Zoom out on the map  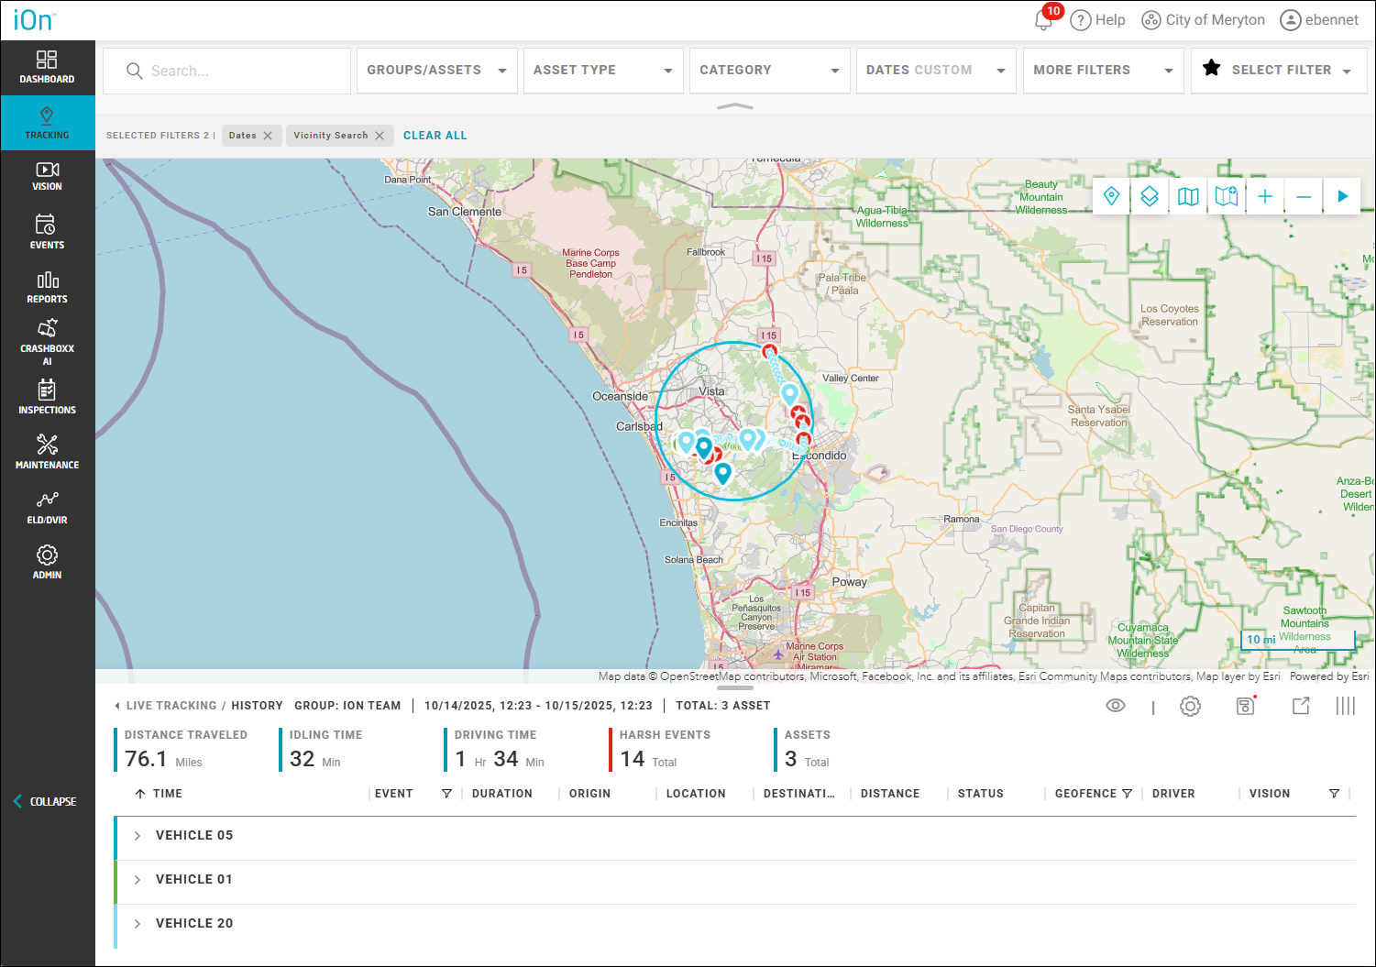tap(1304, 196)
